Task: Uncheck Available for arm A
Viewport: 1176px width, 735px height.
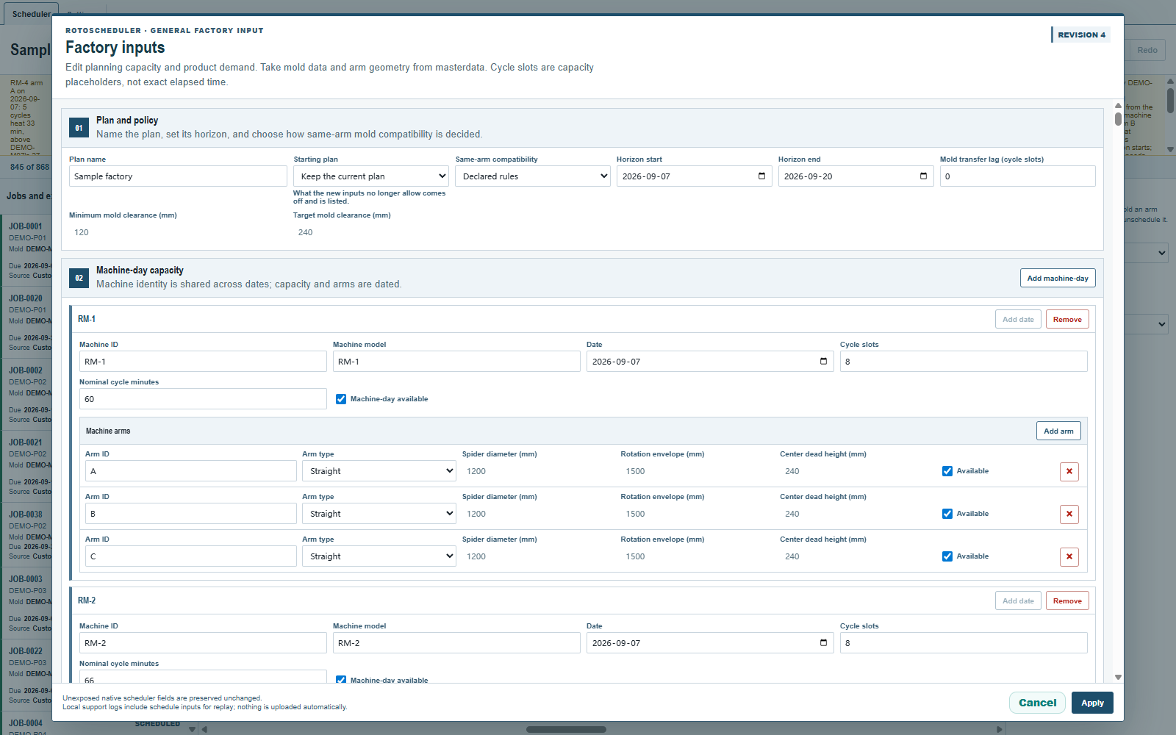Action: click(947, 471)
